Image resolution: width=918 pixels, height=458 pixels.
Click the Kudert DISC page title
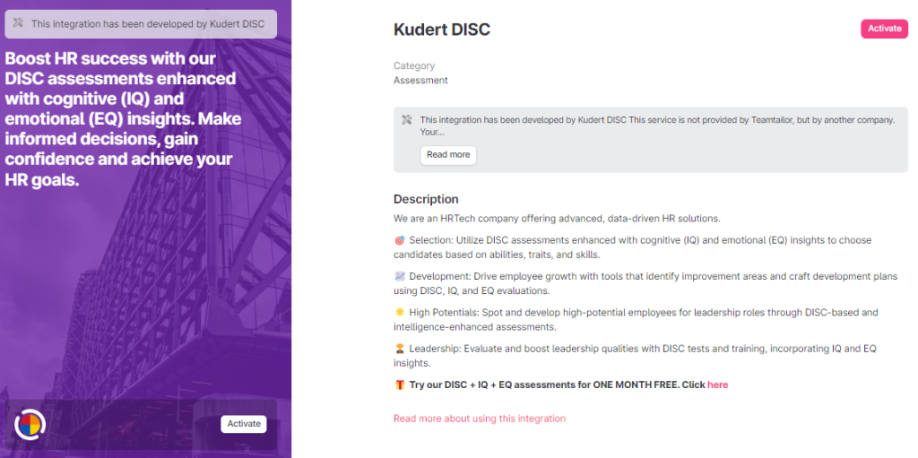pos(442,30)
